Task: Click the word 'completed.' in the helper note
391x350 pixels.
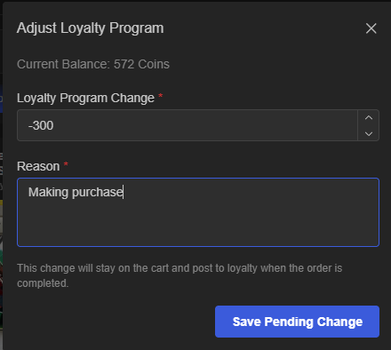Action: click(x=43, y=283)
